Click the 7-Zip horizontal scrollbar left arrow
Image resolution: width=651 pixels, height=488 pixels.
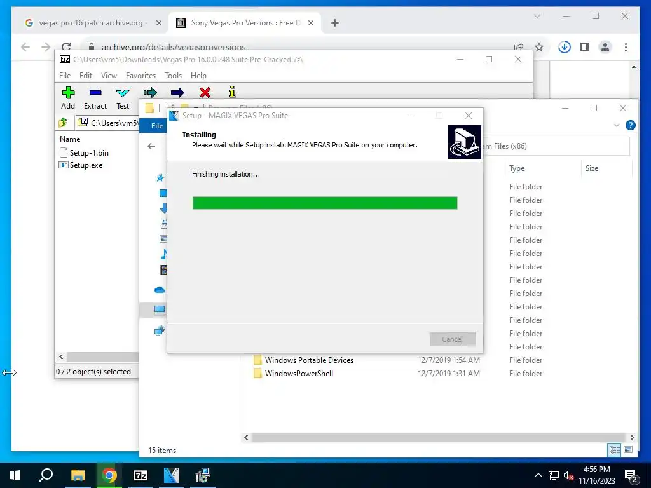point(62,357)
